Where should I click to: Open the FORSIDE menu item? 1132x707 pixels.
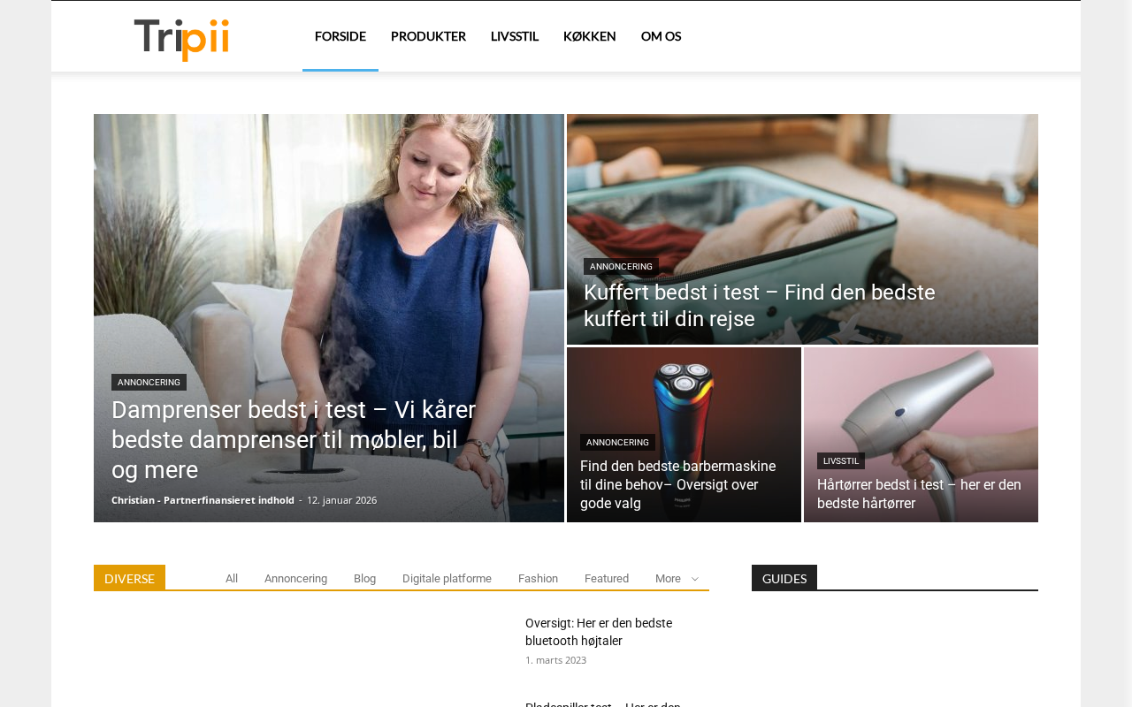pos(340,36)
